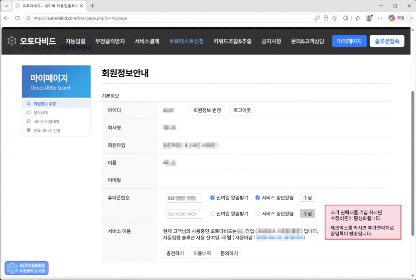Expand the chevron beside 채팅 button

[x=411, y=18]
